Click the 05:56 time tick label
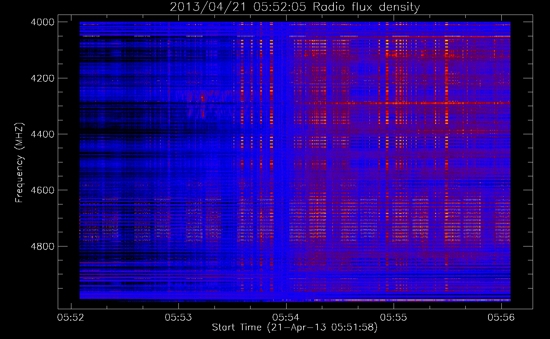550x339 pixels. (501, 317)
